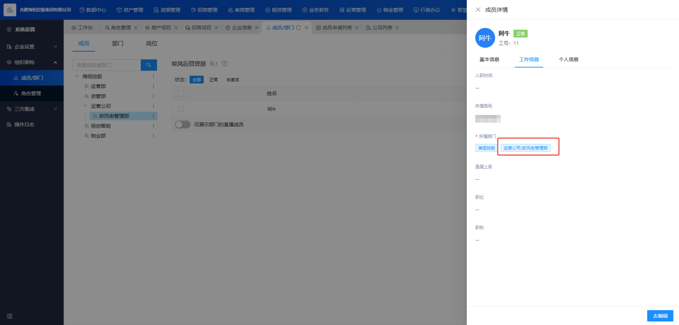Click the company logo icon
Viewport: 679px width, 325px height.
(10, 10)
